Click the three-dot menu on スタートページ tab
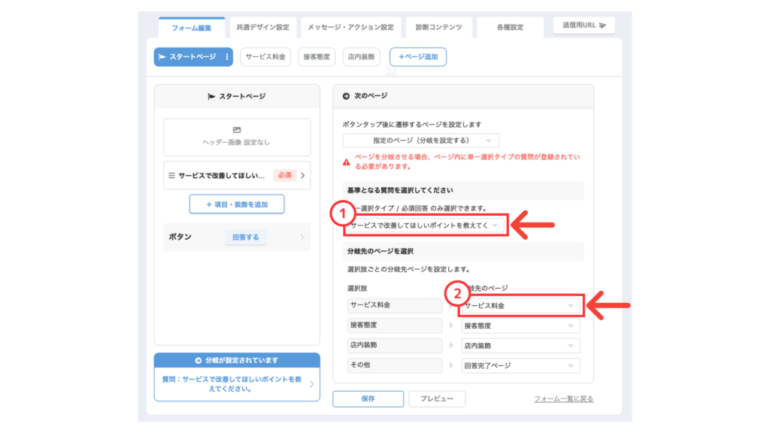The image size is (770, 433). (227, 57)
